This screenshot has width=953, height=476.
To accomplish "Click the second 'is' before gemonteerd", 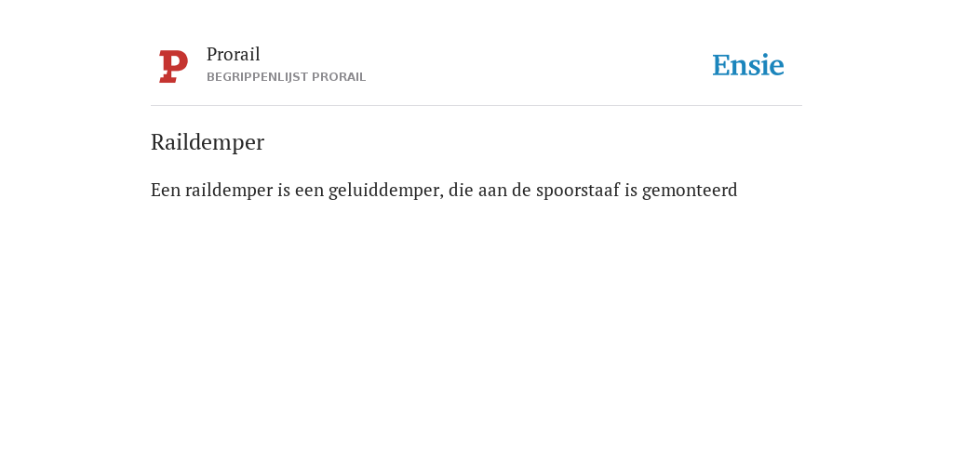I will click(x=631, y=190).
